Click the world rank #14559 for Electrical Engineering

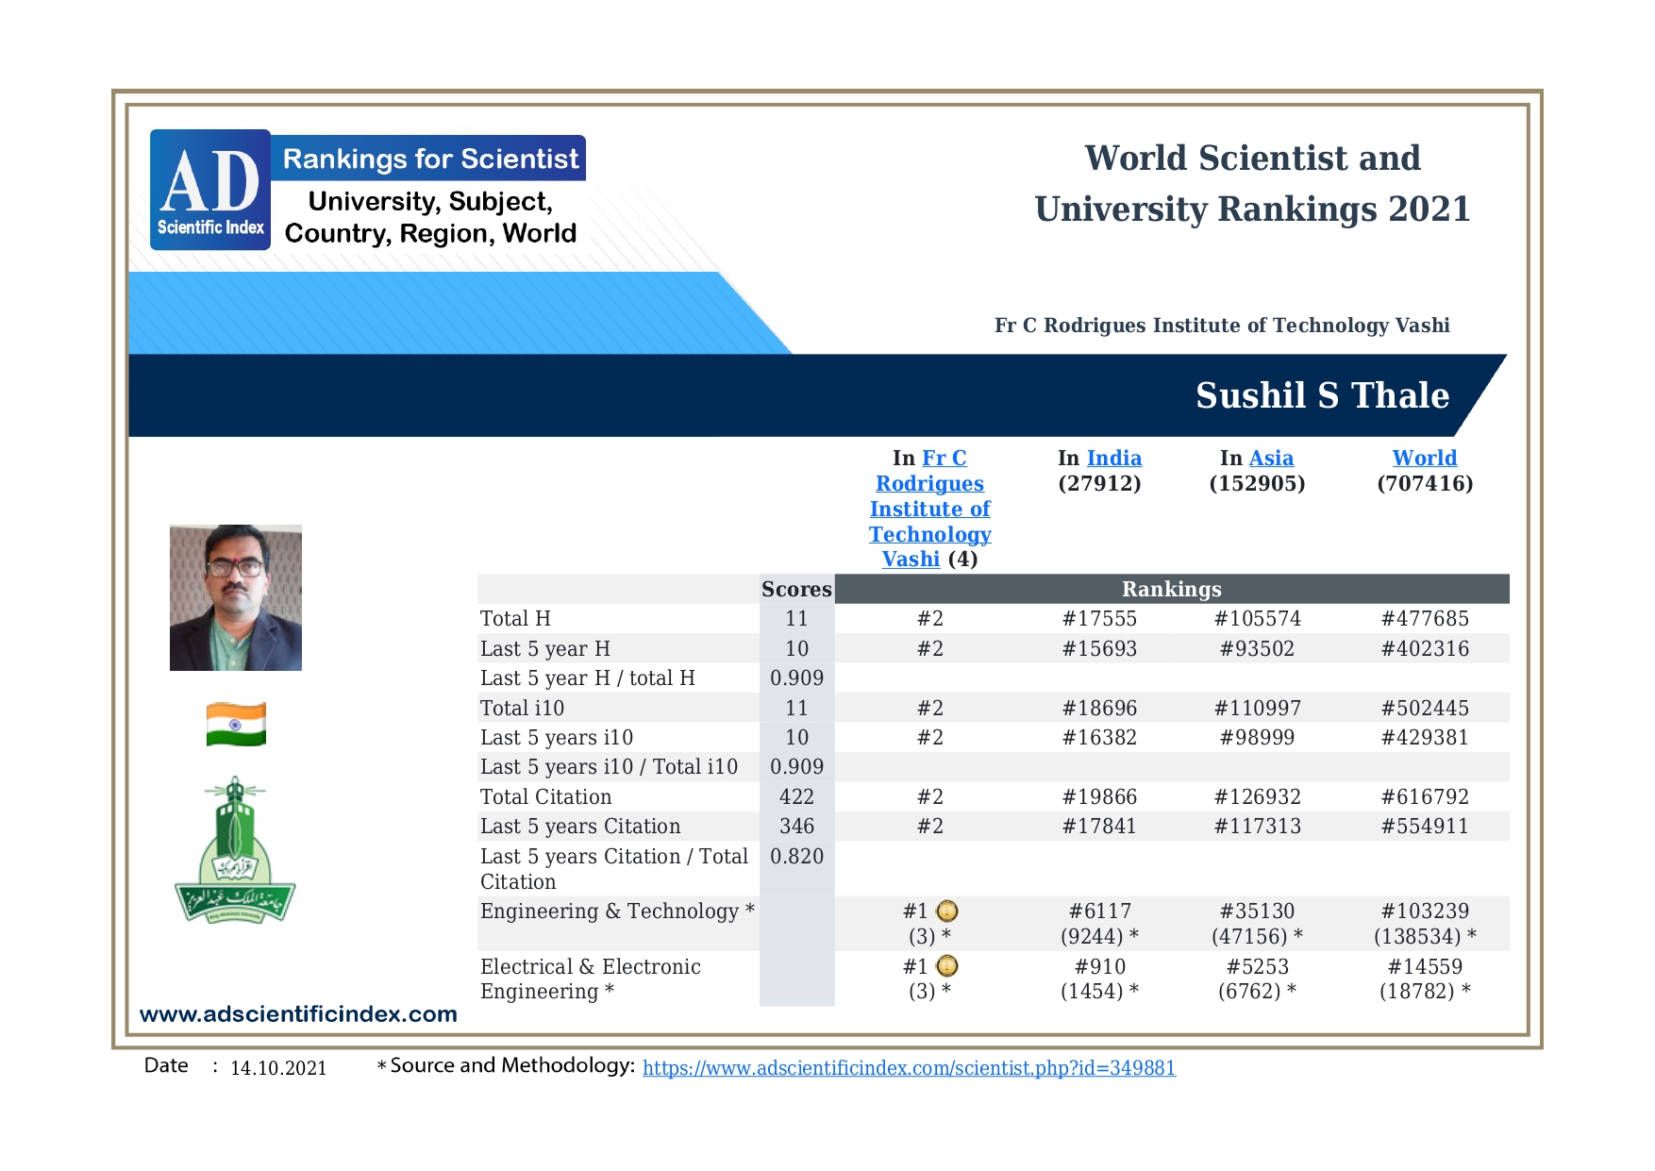1425,967
